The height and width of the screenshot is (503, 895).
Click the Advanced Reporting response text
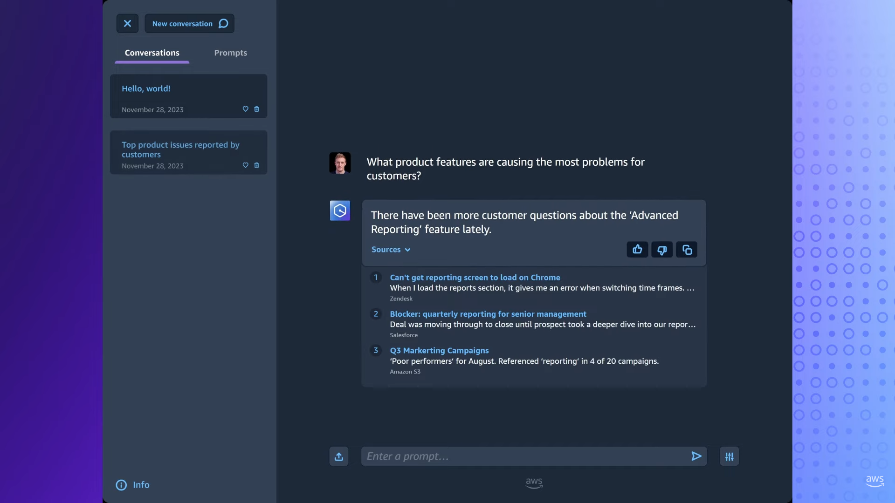point(524,222)
